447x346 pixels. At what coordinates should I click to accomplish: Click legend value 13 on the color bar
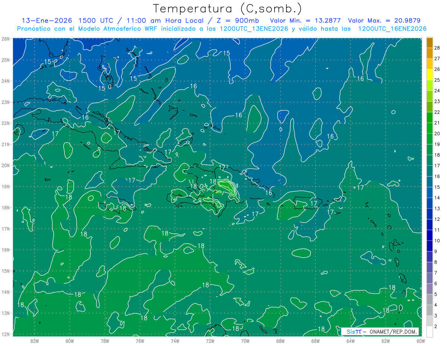pyautogui.click(x=437, y=209)
